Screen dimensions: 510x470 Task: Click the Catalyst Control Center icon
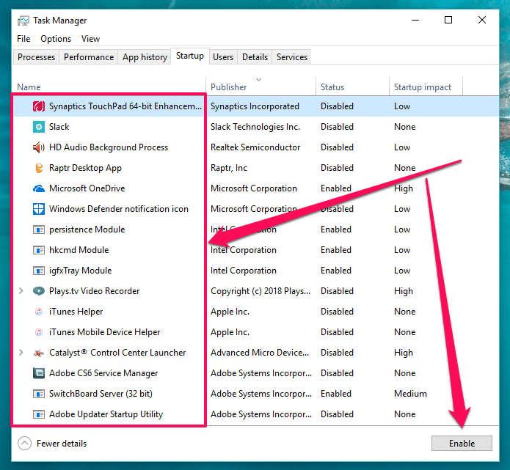point(39,353)
